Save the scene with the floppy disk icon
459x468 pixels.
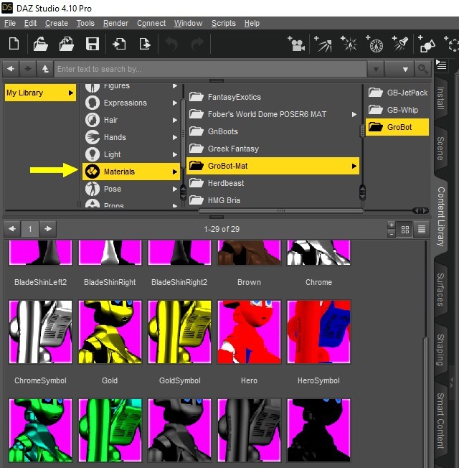click(93, 45)
